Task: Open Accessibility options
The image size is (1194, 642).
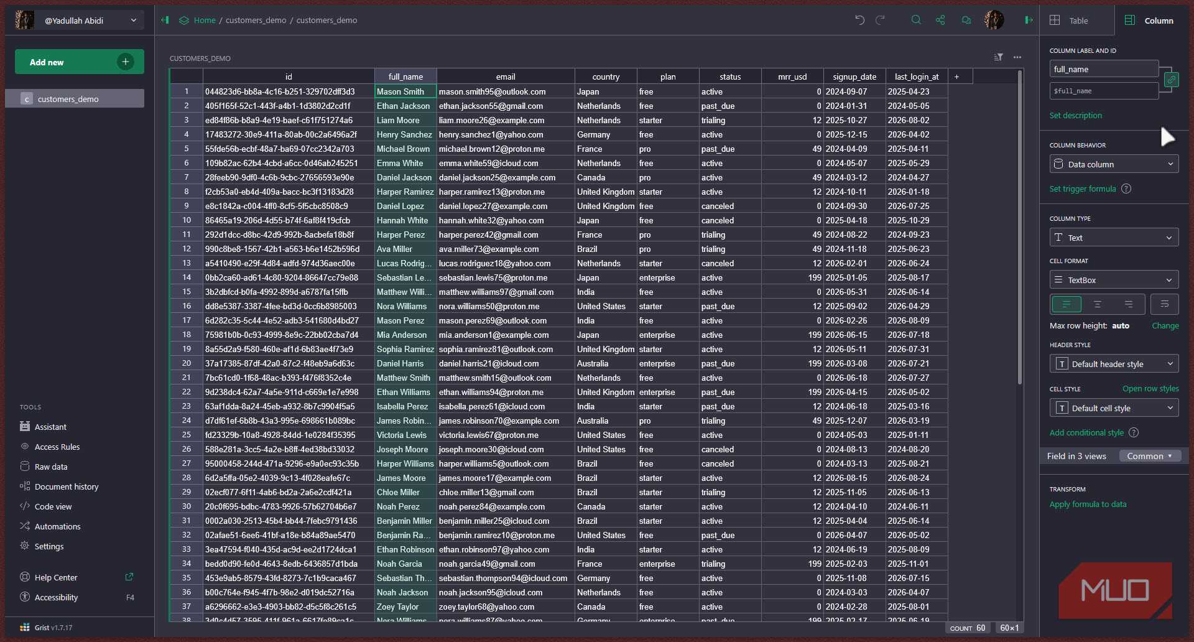Action: 56,597
